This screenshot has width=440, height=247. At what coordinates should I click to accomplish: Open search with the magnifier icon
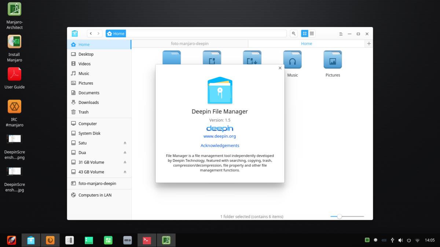[x=294, y=33]
